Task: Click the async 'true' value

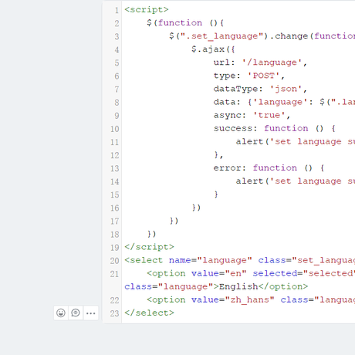Action: pyautogui.click(x=269, y=115)
